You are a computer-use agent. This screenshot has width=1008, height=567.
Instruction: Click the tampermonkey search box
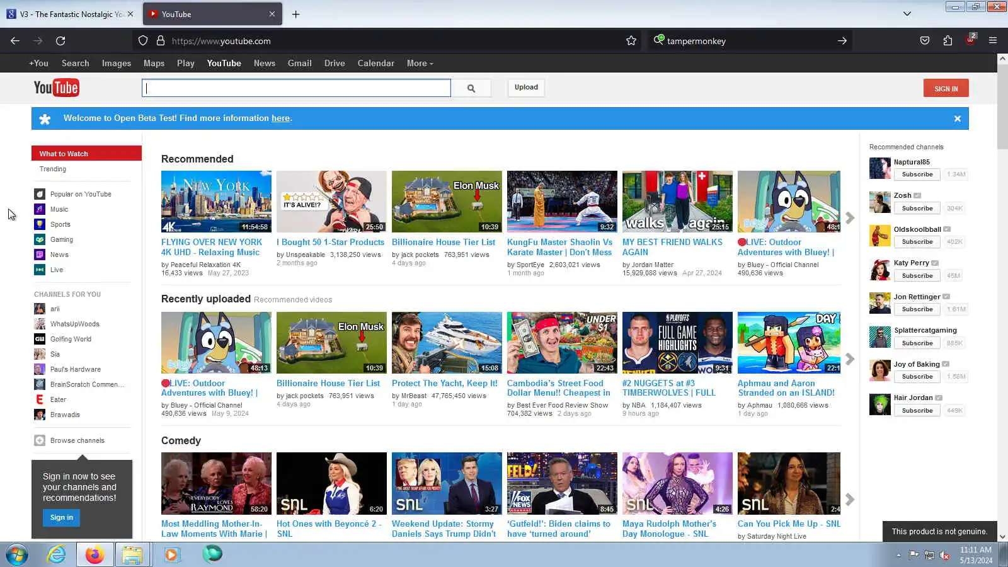point(750,41)
